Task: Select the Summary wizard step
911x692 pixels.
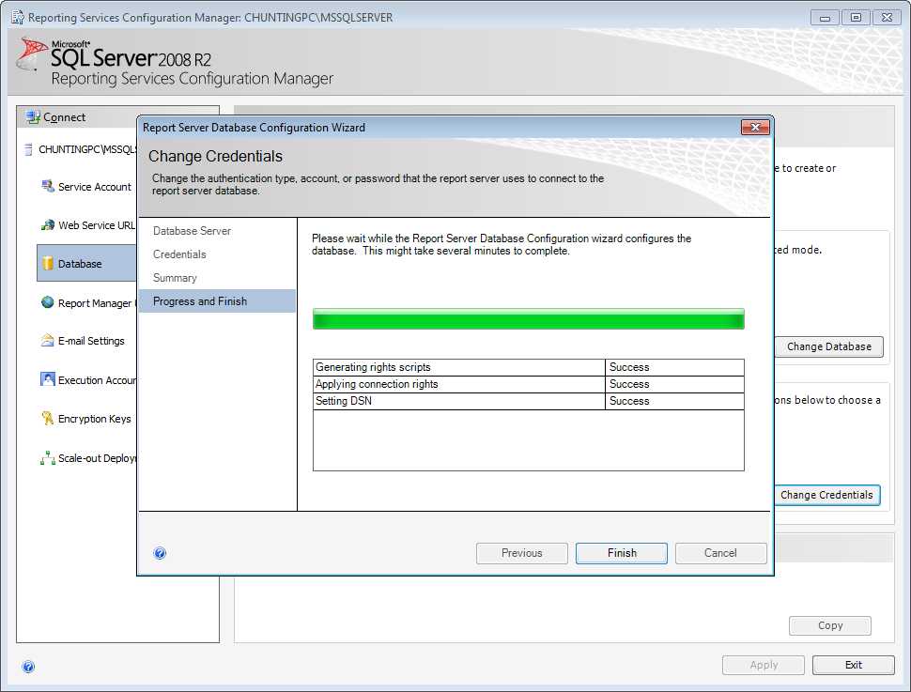Action: coord(175,278)
